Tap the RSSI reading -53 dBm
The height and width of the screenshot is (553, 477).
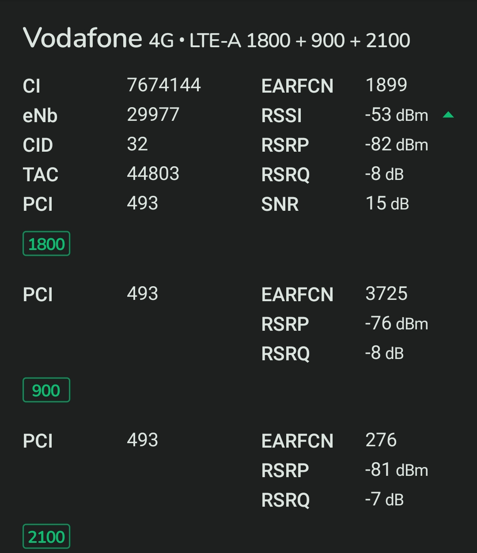(x=397, y=115)
